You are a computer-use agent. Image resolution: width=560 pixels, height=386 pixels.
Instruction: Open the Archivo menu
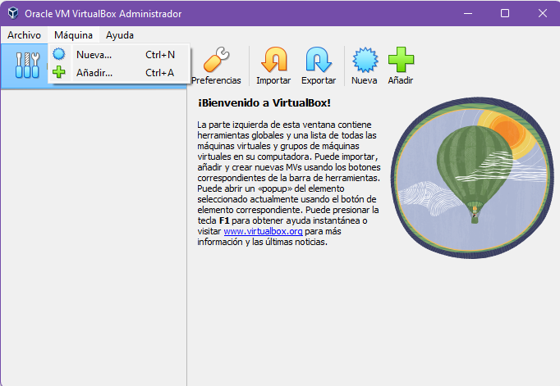25,35
